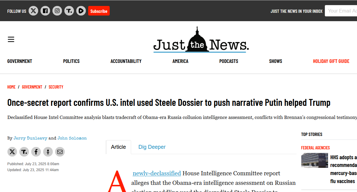357x192 pixels.
Task: Open the hamburger menu
Action: pos(11,39)
